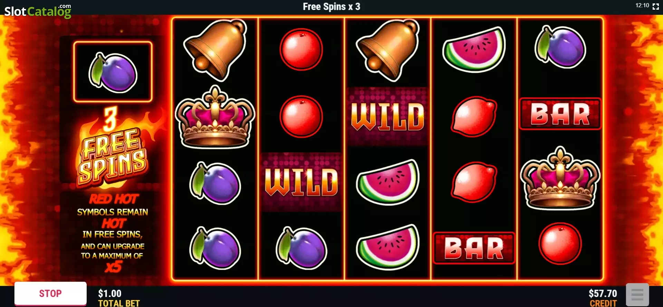Viewport: 663px width, 307px height.
Task: Click the SlotCatalog.com logo
Action: point(38,11)
